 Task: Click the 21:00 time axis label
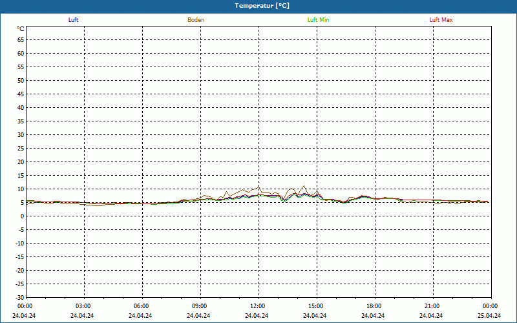click(x=431, y=306)
